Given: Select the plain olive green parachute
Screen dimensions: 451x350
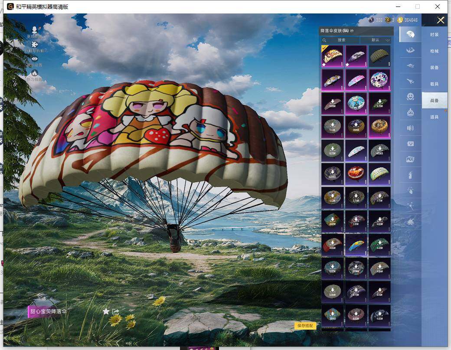Looking at the screenshot, I should pos(380,56).
